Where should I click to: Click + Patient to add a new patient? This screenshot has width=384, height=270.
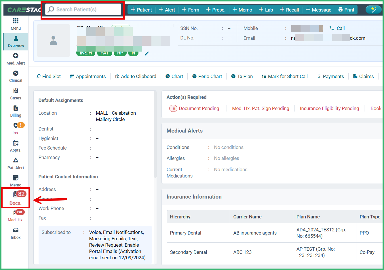[141, 10]
